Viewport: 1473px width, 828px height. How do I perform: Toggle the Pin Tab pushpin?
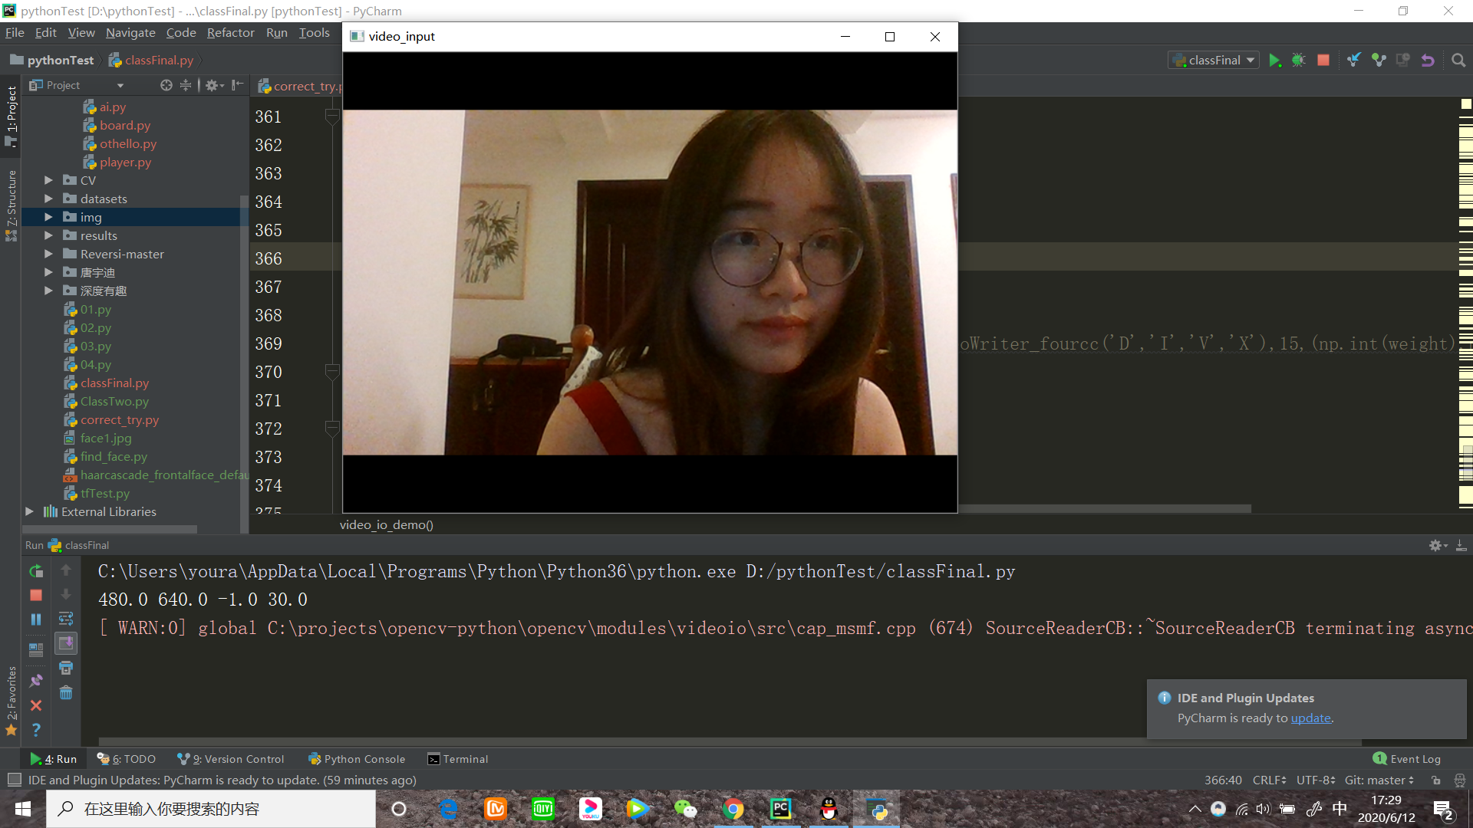tap(35, 680)
